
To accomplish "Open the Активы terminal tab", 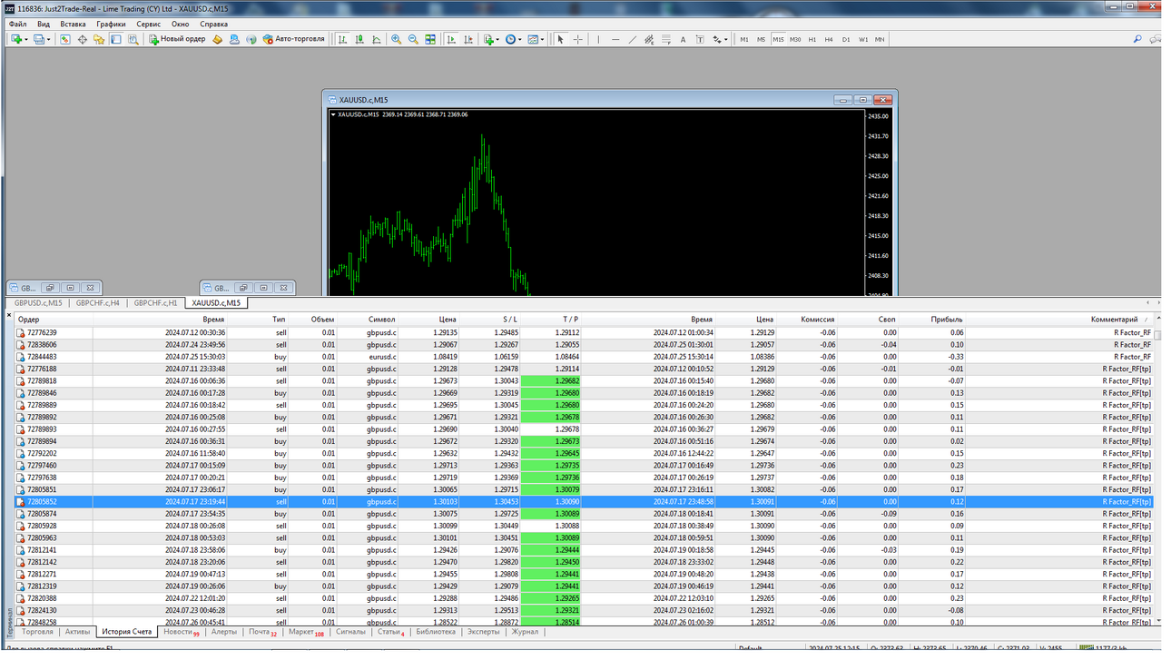I will click(78, 632).
